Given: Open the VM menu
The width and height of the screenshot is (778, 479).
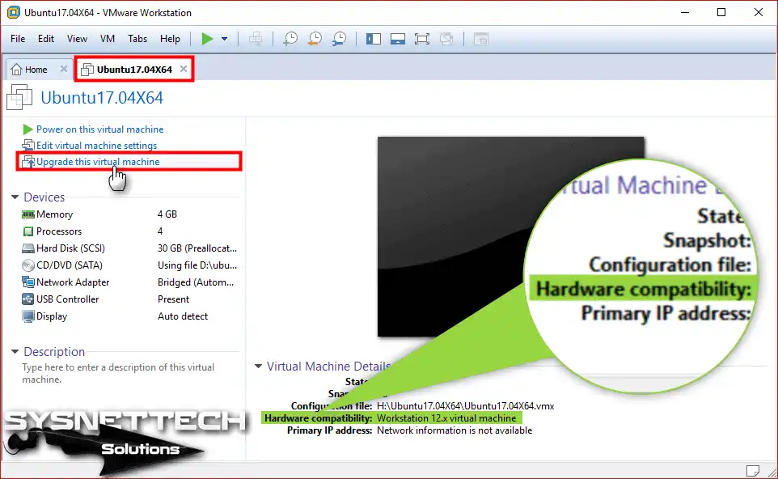Looking at the screenshot, I should [108, 39].
